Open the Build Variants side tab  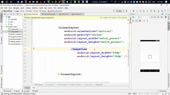[x=1, y=83]
